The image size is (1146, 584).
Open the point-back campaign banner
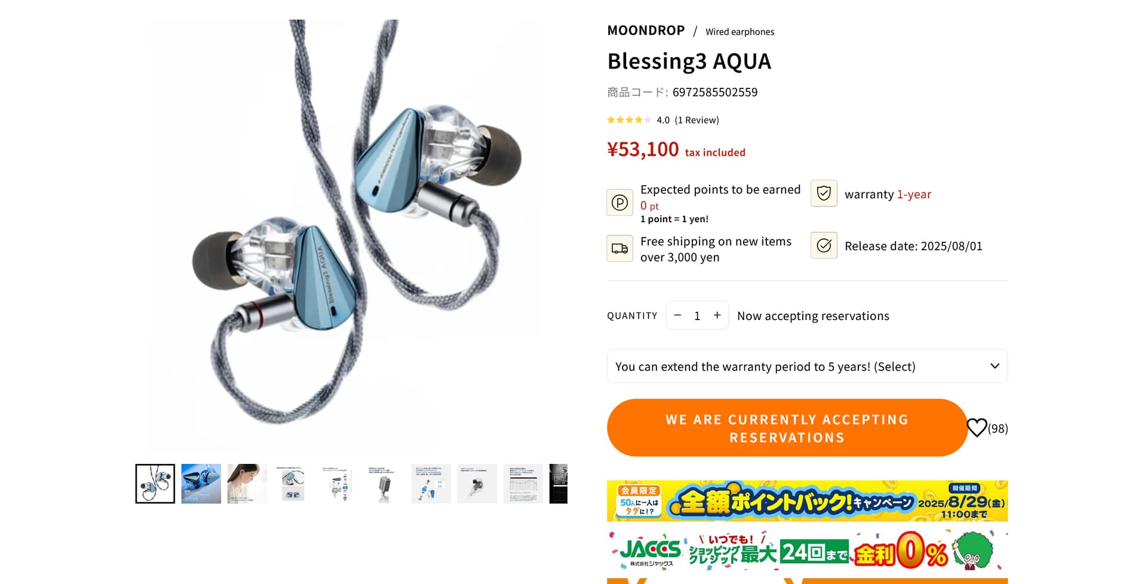pos(807,500)
